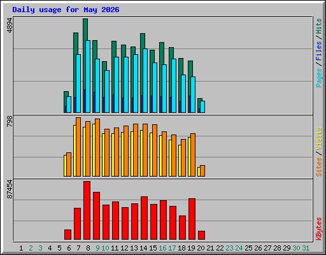
Task: Click the Sites legend label
Action: [318, 167]
